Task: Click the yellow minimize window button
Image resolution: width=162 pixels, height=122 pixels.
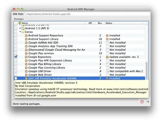Action: coord(18,9)
